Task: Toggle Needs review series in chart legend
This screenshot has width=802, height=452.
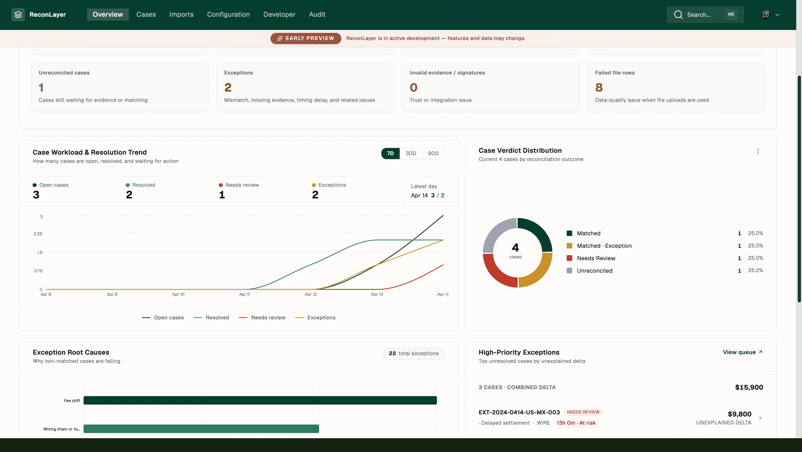Action: [262, 318]
